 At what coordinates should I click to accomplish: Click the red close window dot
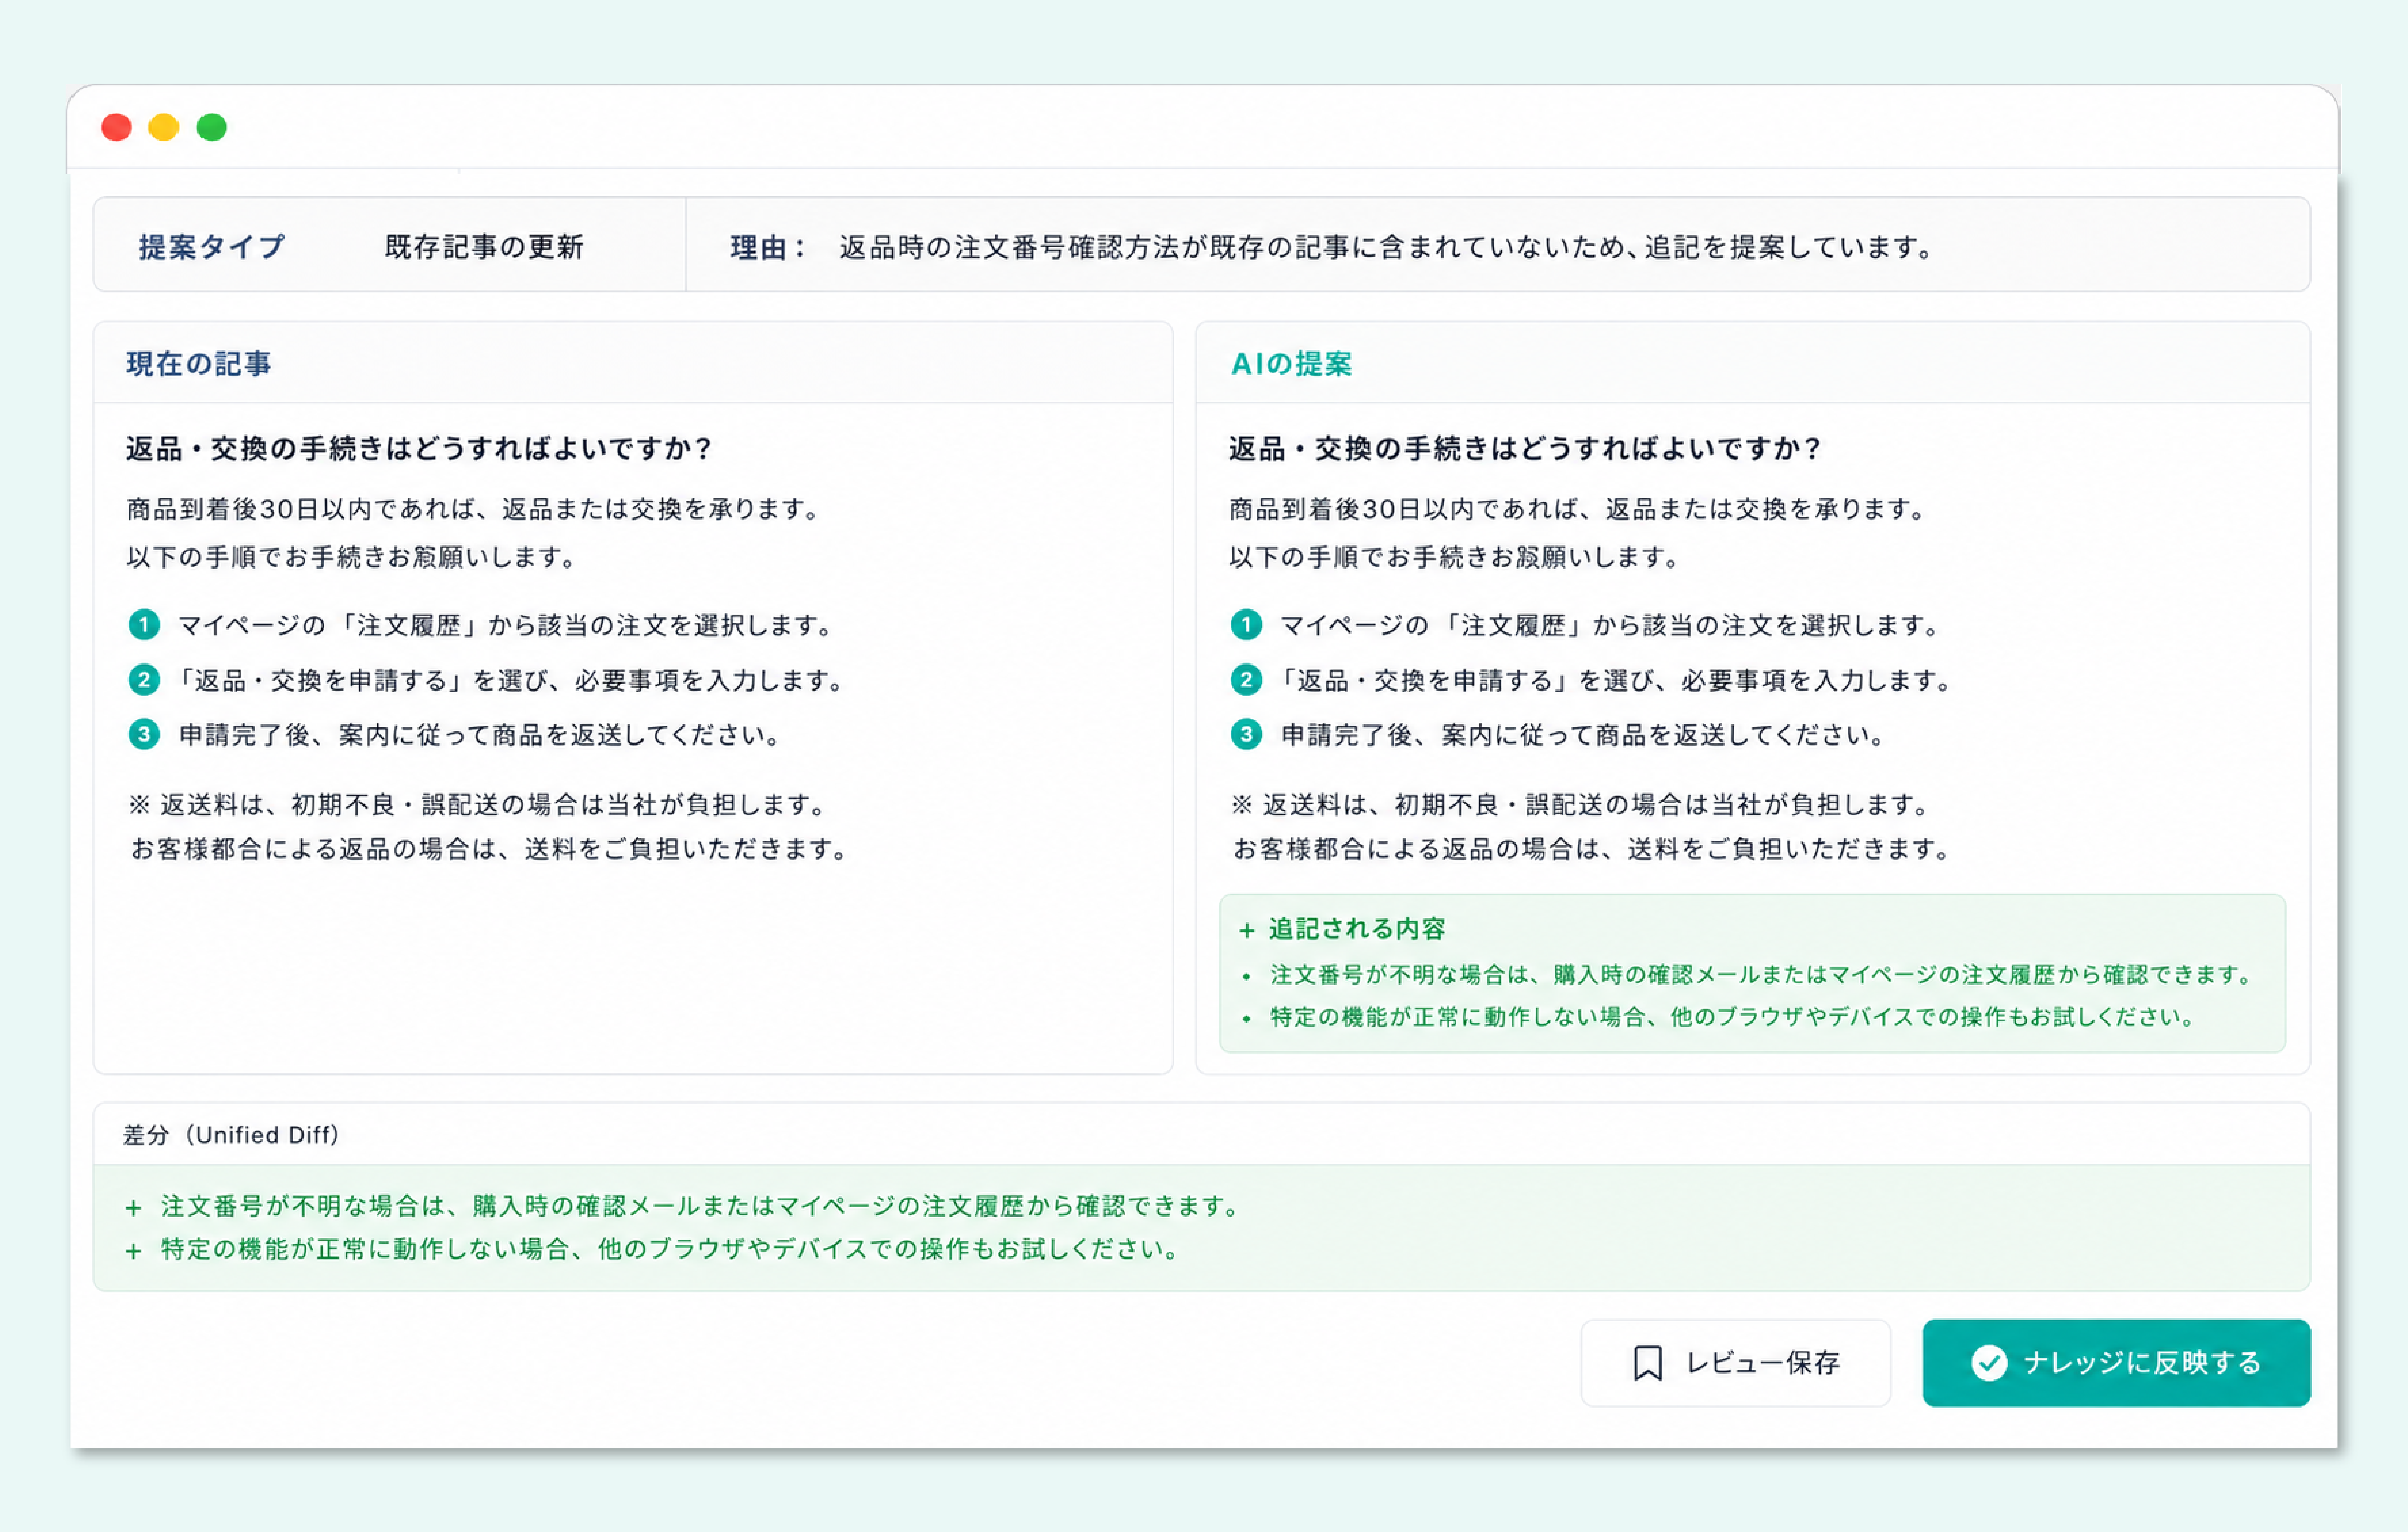(116, 127)
